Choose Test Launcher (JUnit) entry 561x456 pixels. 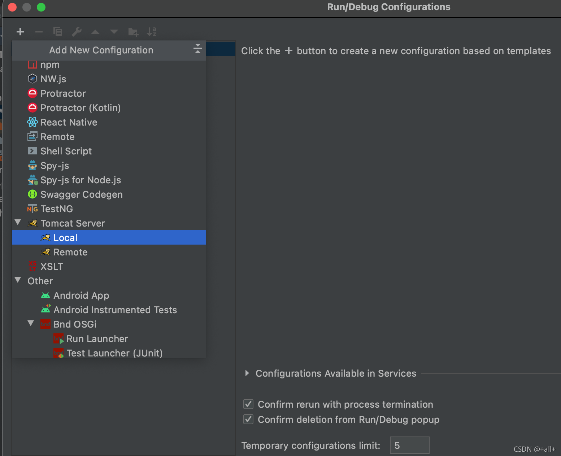[109, 352]
